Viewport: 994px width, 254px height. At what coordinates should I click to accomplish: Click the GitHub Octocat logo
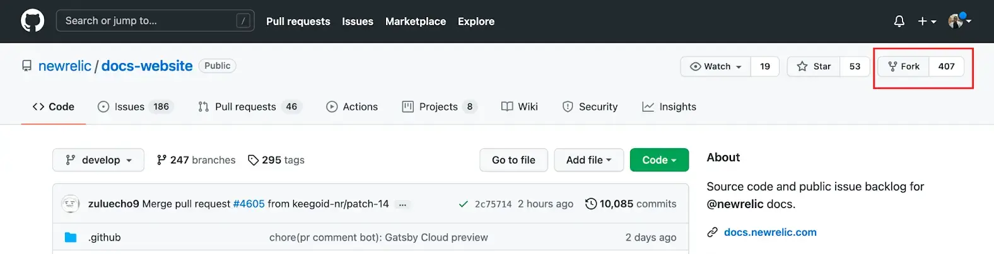[x=32, y=21]
